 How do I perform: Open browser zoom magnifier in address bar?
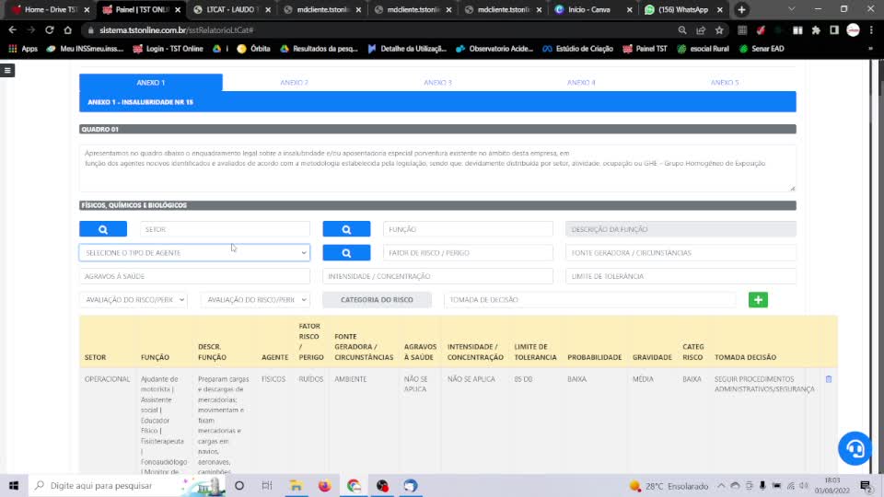point(682,30)
